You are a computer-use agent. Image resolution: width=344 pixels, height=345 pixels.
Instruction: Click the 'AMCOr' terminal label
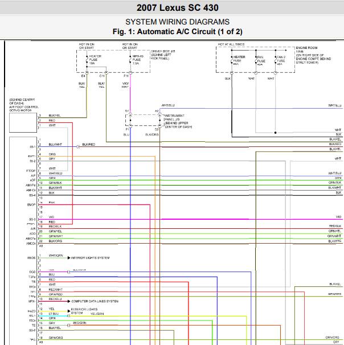pos(31,243)
